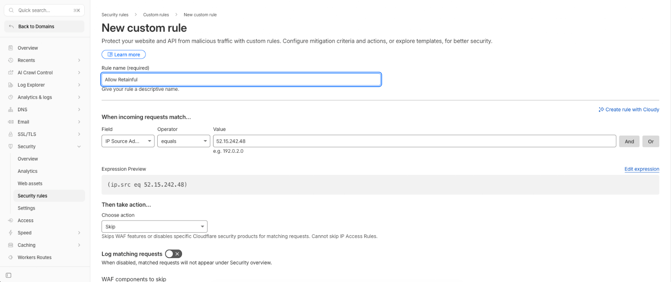Open the Operator dropdown set to equals
Image resolution: width=671 pixels, height=282 pixels.
pos(184,141)
